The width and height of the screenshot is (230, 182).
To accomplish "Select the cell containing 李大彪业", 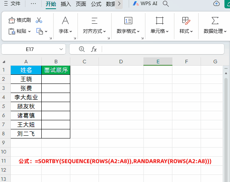I will (26, 97).
